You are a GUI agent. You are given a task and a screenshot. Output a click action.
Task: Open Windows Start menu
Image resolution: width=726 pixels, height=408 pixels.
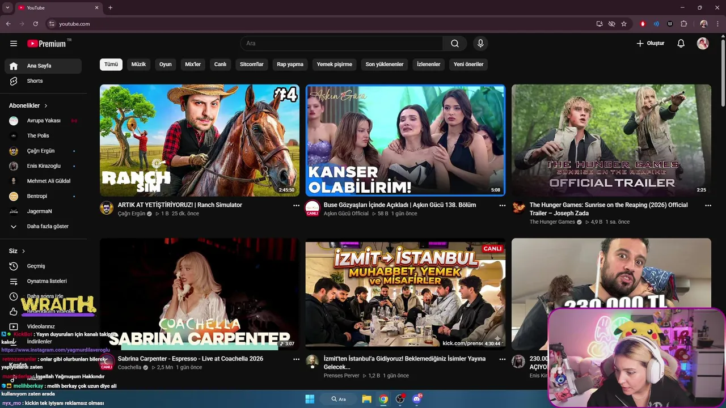pos(310,399)
